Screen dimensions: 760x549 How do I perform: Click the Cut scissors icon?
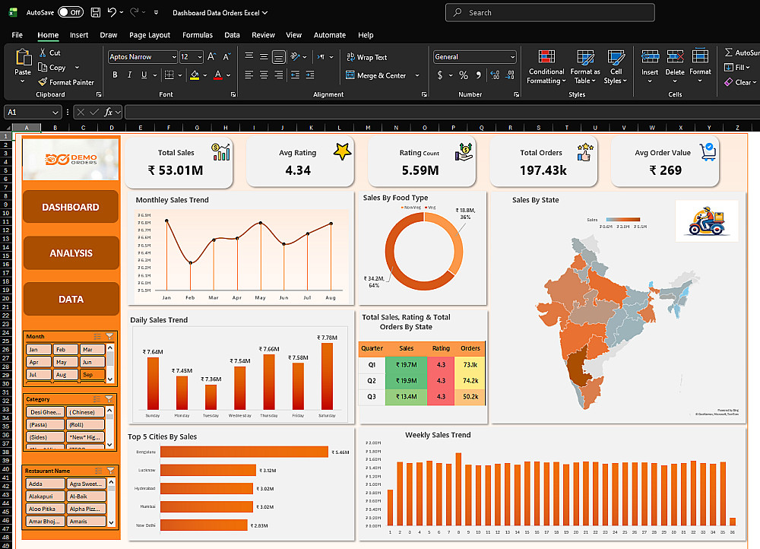tap(43, 53)
